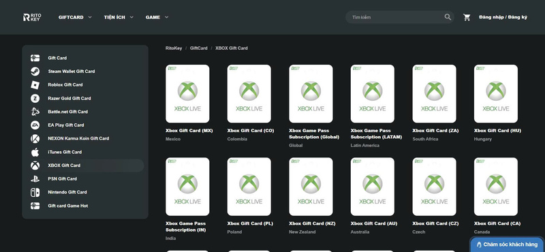Viewport: 545px width, 252px height.
Task: Click the EA Play icon
Action: (x=35, y=125)
